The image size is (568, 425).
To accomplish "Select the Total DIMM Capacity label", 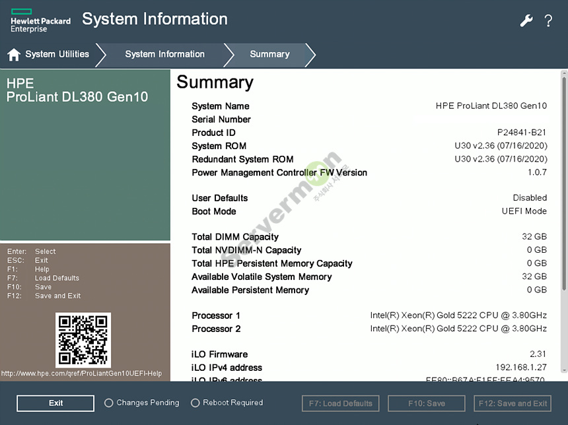I will tap(235, 237).
